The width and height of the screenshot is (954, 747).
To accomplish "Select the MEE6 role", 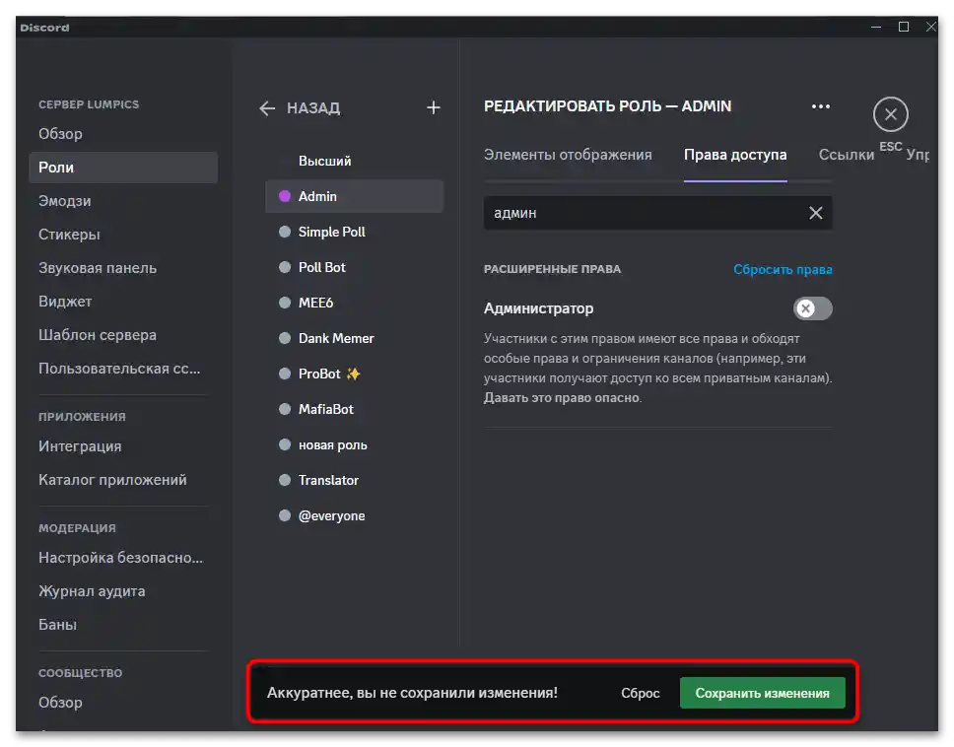I will click(x=316, y=303).
